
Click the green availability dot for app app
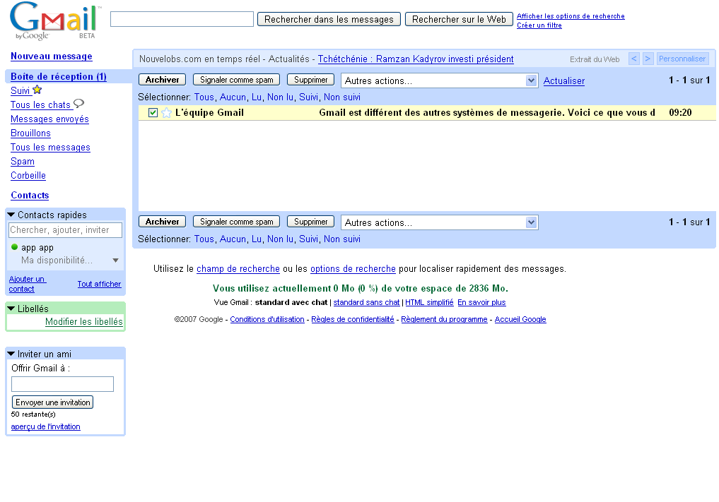[14, 247]
